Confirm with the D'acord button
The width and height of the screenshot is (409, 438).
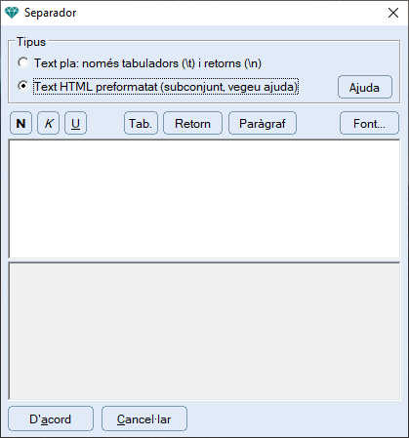(51, 418)
